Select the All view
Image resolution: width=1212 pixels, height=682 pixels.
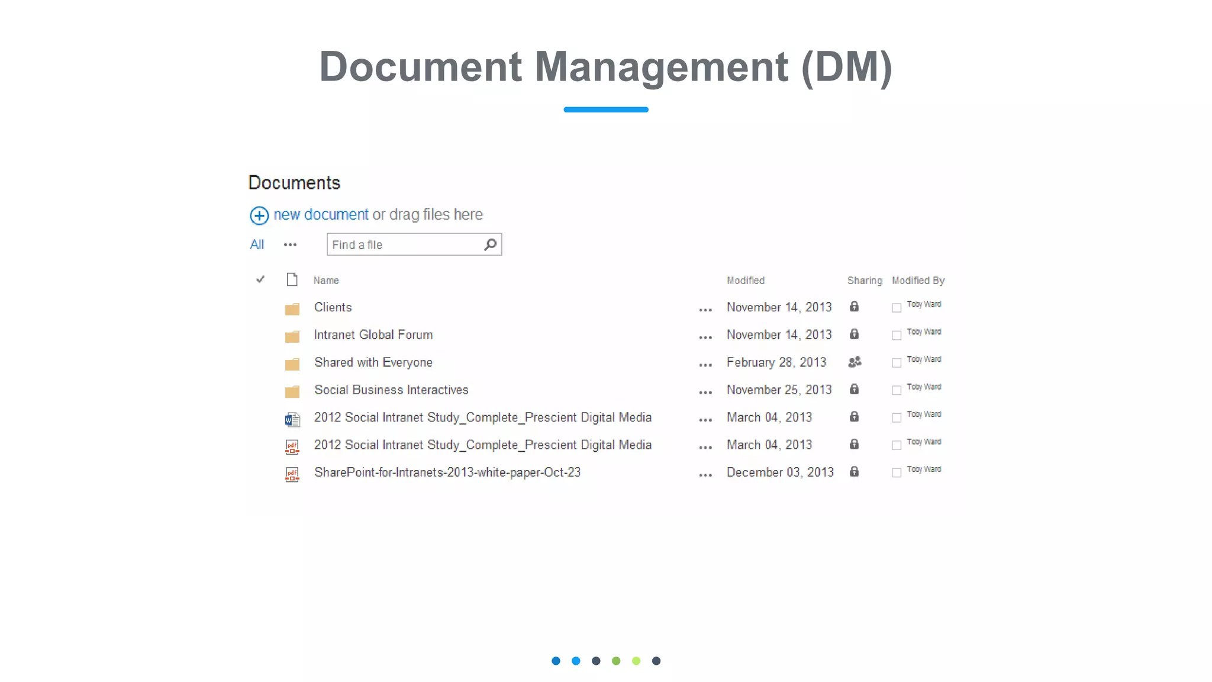tap(257, 245)
